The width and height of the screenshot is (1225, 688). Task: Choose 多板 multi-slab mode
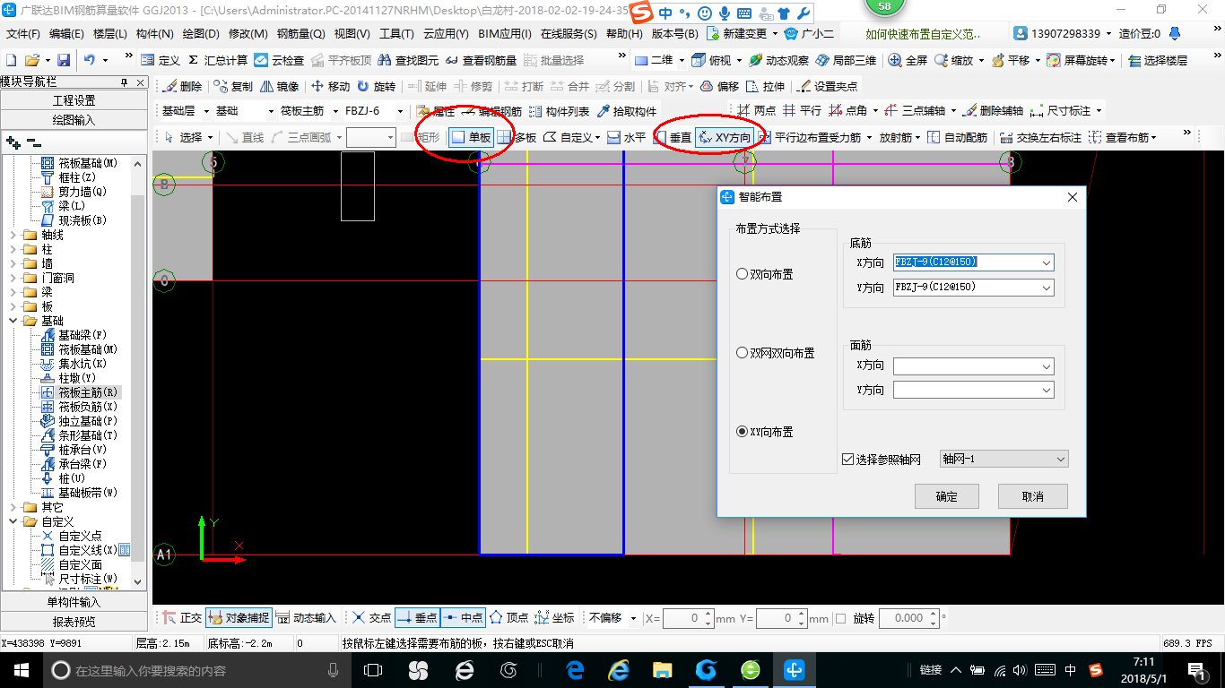tap(517, 137)
